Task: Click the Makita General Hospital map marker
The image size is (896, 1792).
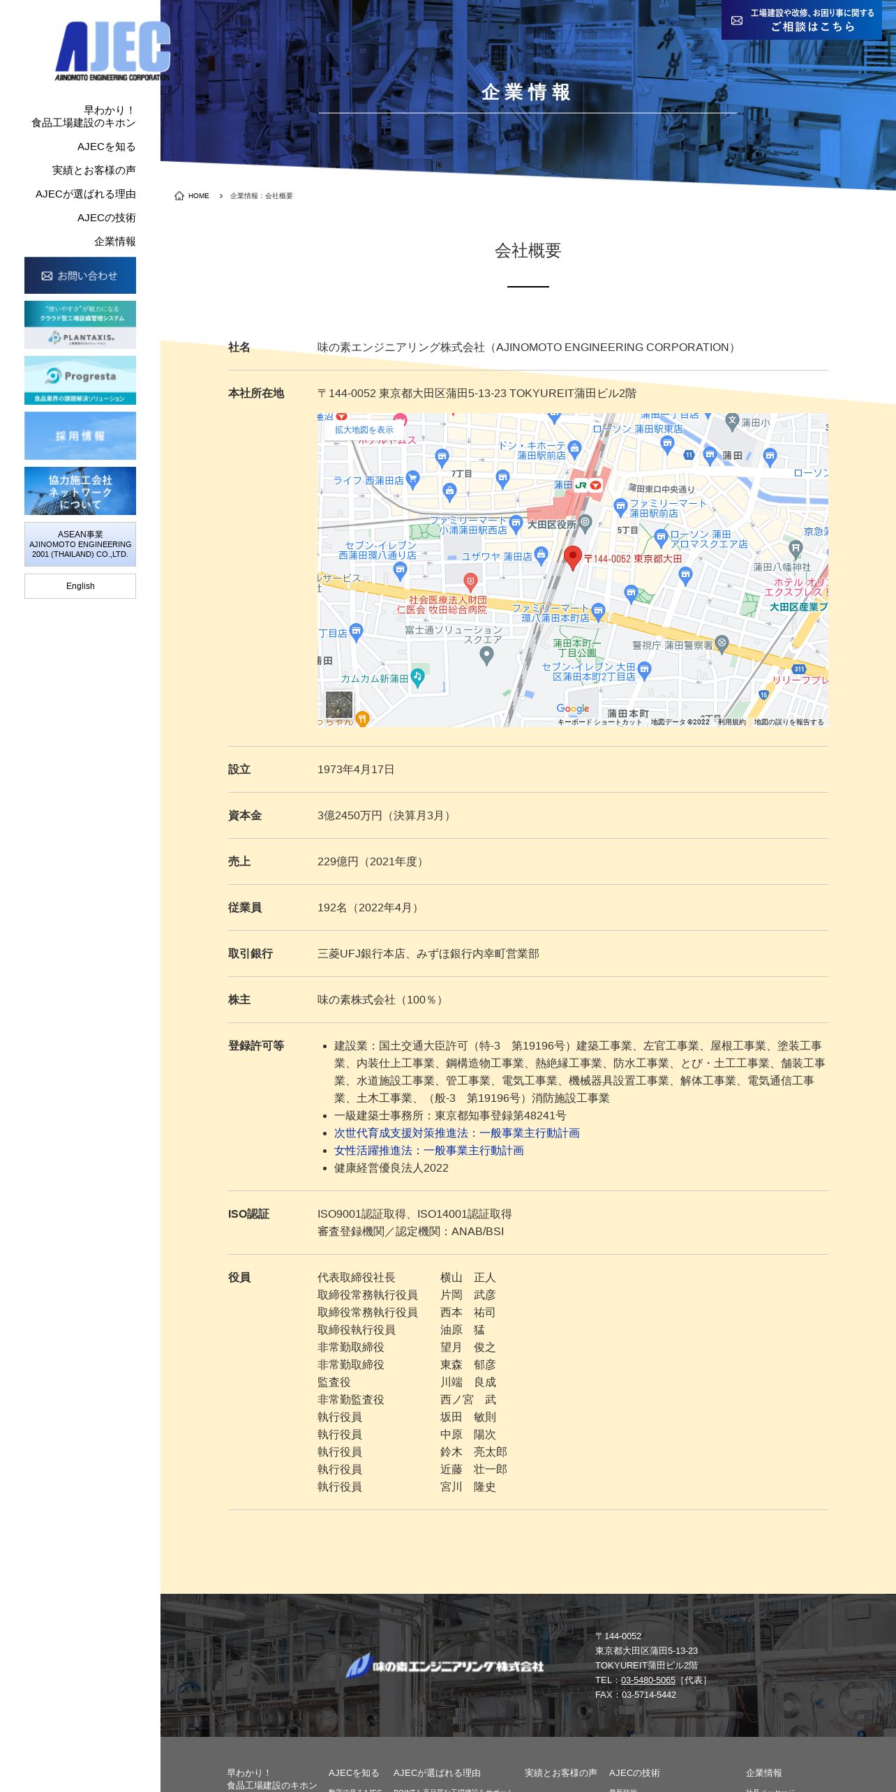Action: [x=470, y=581]
